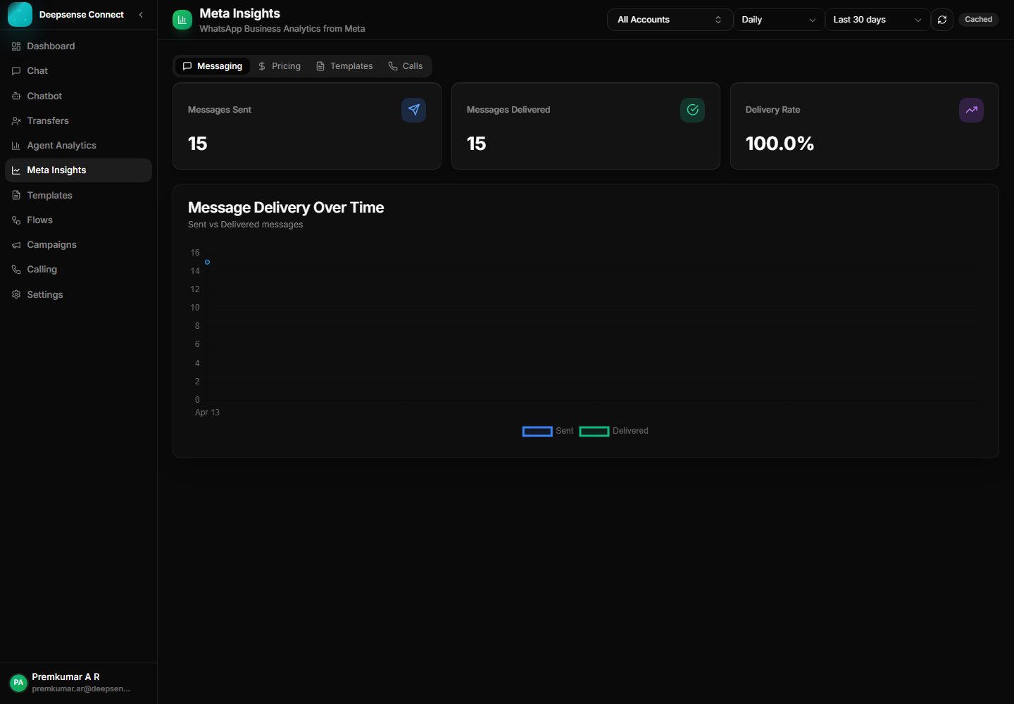This screenshot has width=1014, height=704.
Task: Click the Transfers icon in sidebar
Action: (x=16, y=120)
